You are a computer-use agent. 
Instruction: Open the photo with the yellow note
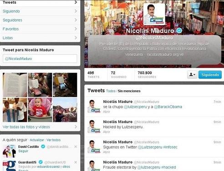pos(65,85)
